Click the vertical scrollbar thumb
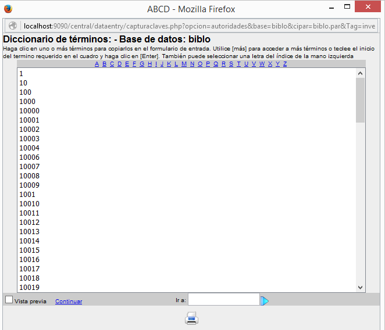 (x=360, y=100)
